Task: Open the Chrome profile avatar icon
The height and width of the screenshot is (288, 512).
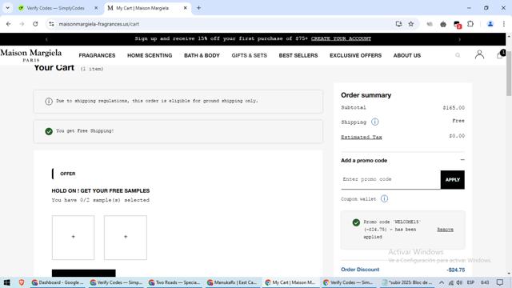Action: pos(490,24)
